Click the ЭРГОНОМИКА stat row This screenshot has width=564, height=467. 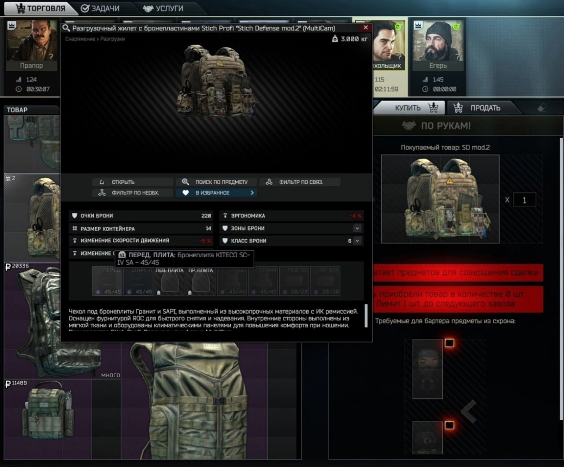click(291, 216)
